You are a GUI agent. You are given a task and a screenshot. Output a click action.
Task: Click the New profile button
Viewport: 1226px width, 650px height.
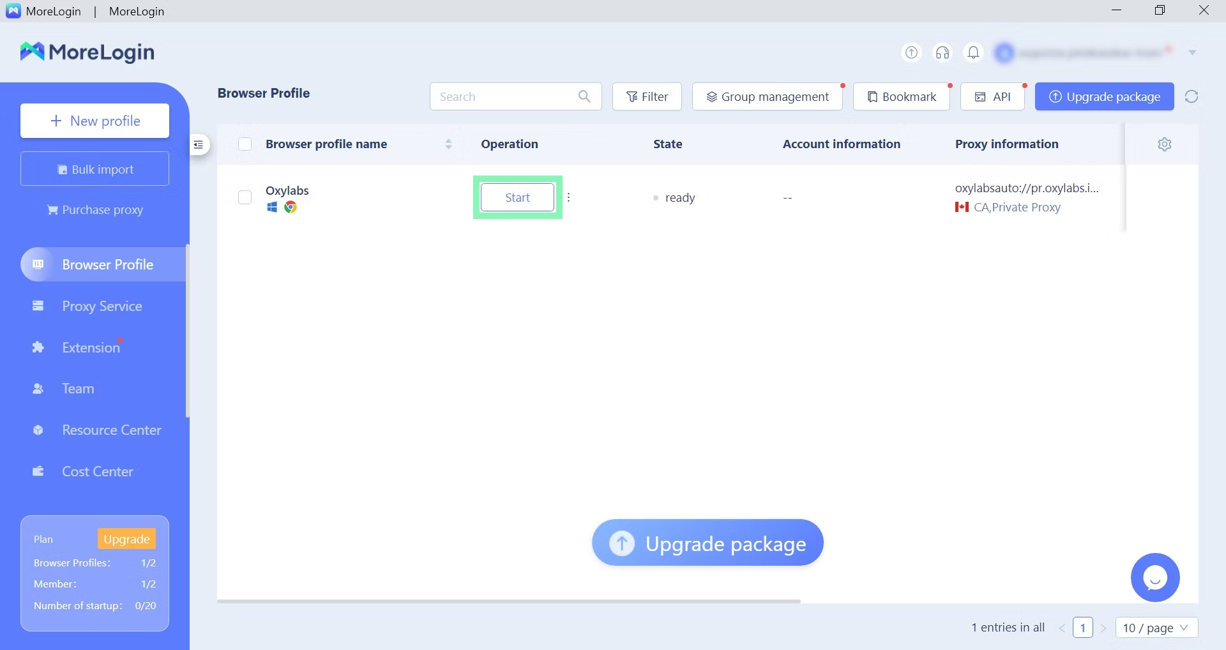coord(95,121)
